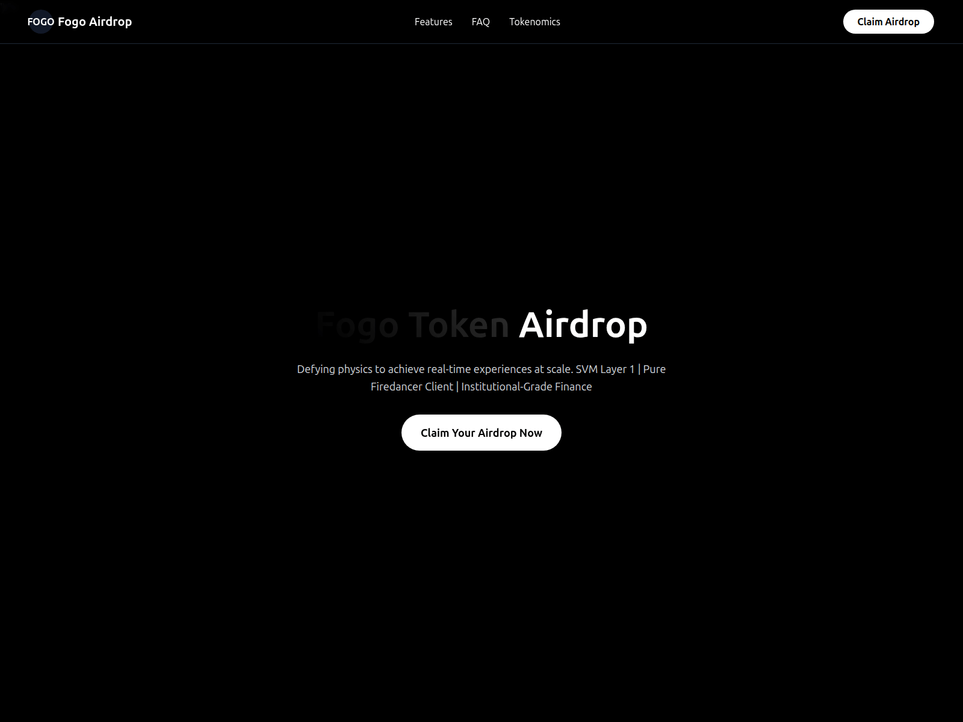
Task: Jump to Tokenomics section
Action: (x=534, y=22)
